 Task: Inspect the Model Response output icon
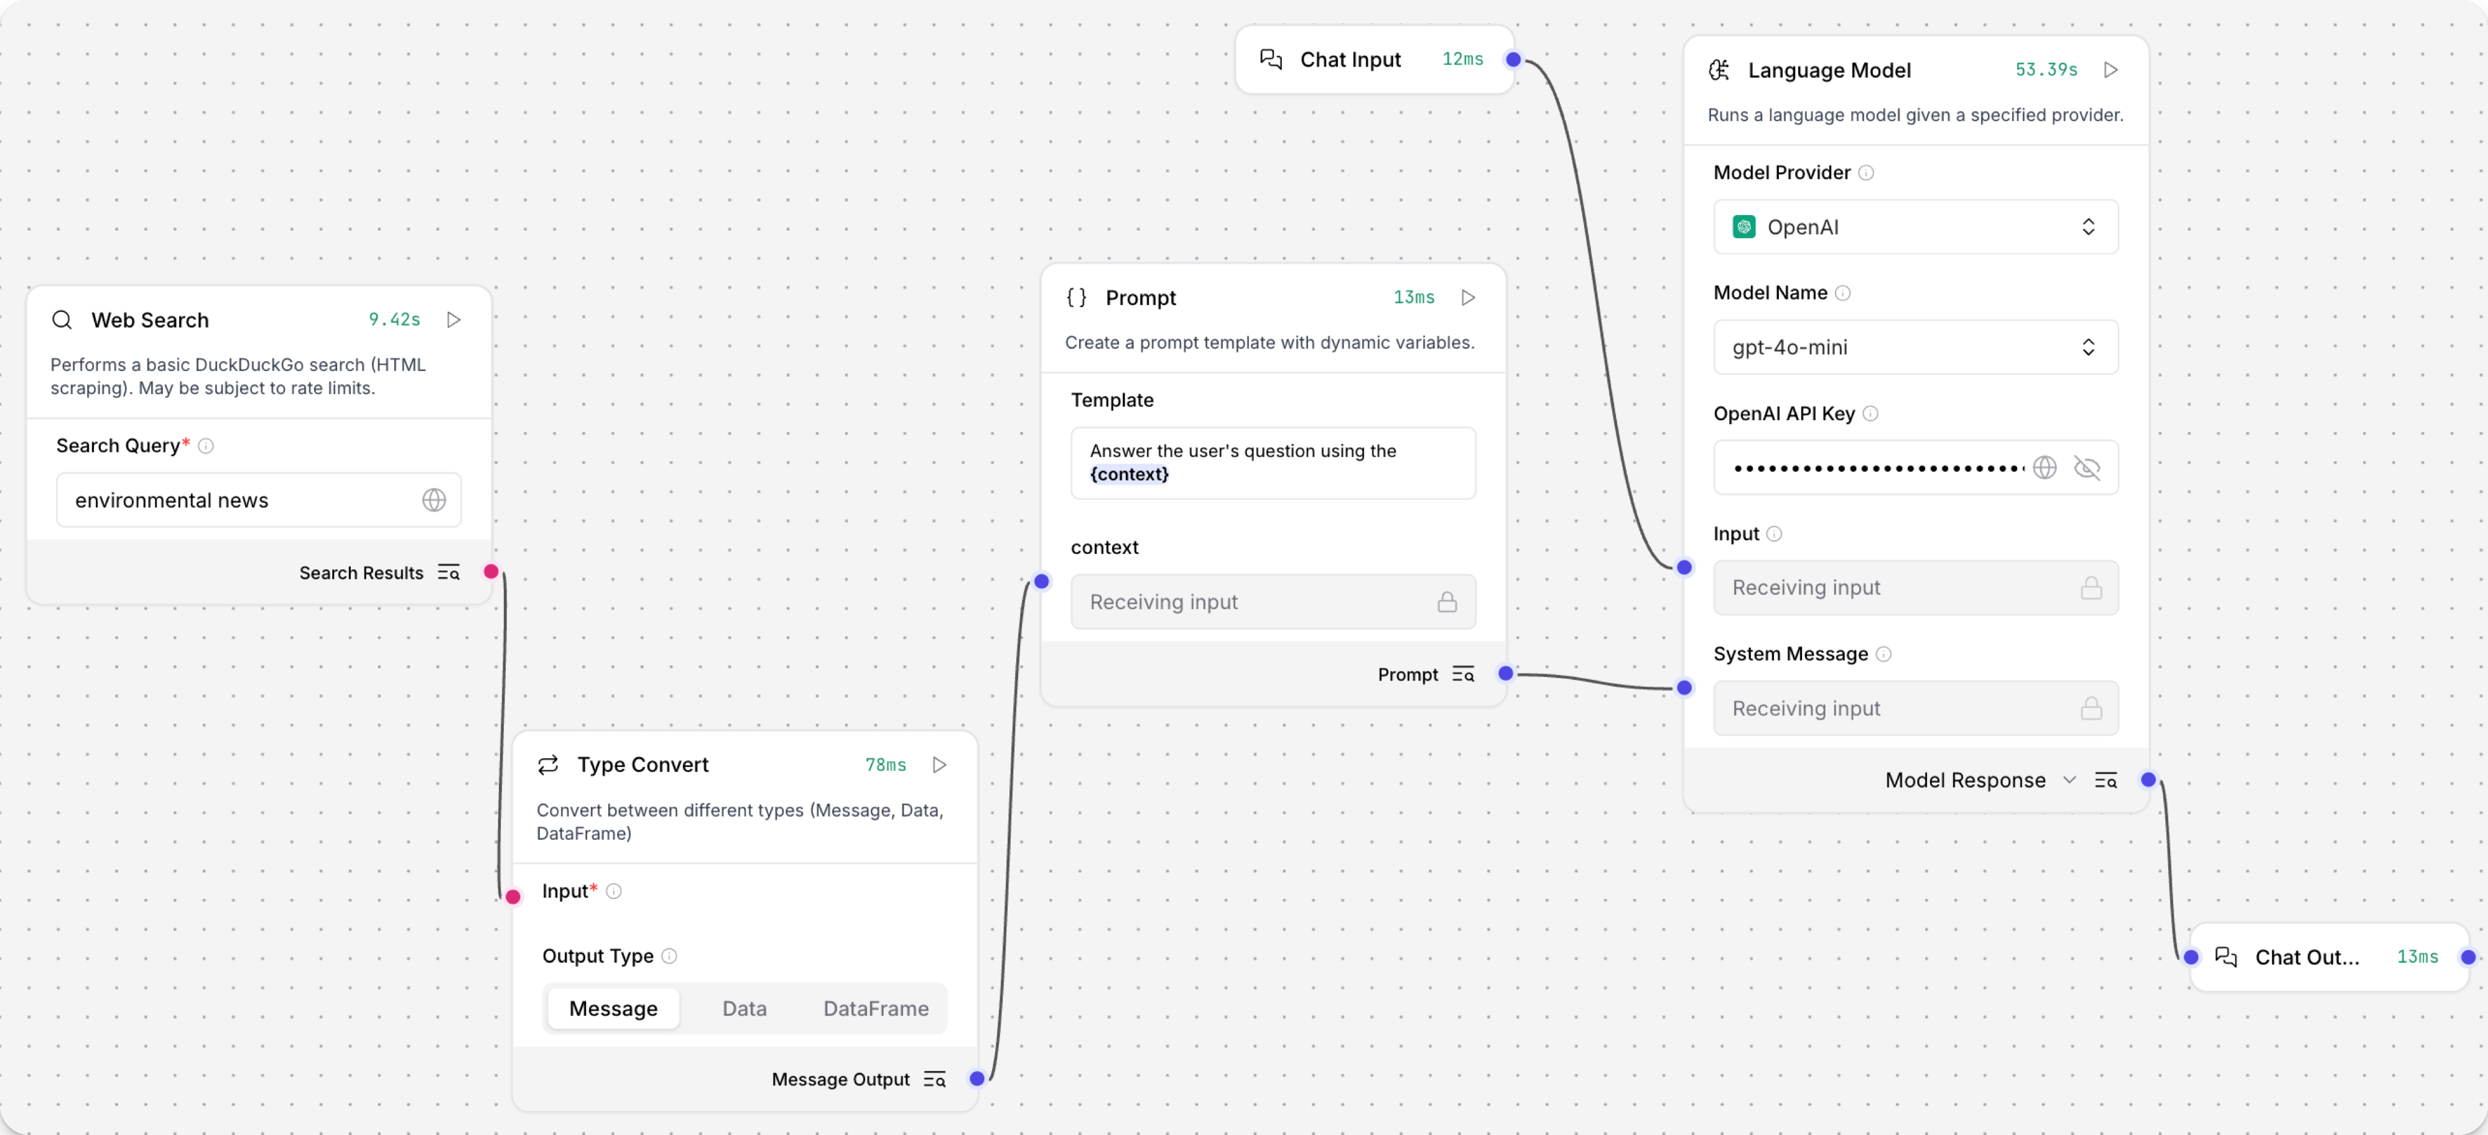[2107, 780]
